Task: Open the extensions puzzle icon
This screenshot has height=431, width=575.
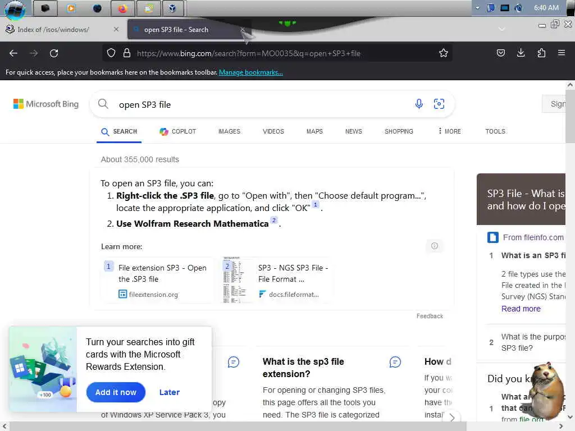Action: 541,53
